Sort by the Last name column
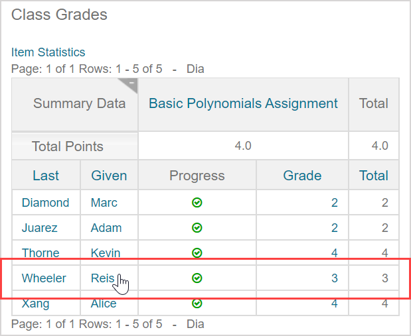This screenshot has width=411, height=336. [46, 176]
